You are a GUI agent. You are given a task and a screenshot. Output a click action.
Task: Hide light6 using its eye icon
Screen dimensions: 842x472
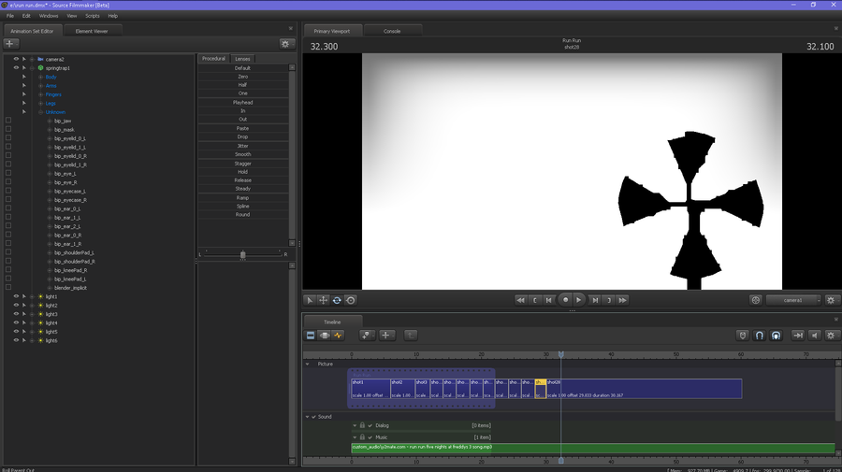16,340
